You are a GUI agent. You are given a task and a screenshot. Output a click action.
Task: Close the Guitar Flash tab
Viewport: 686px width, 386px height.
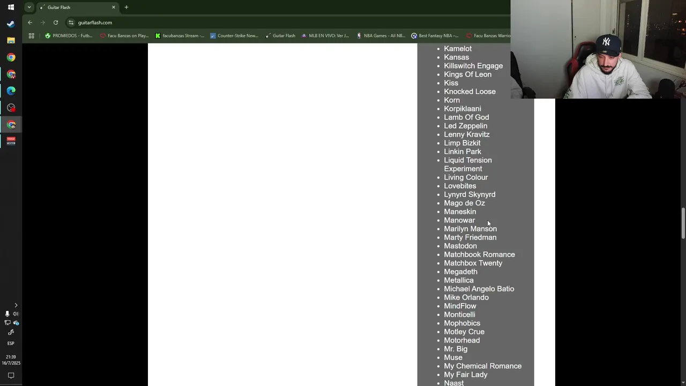click(114, 8)
